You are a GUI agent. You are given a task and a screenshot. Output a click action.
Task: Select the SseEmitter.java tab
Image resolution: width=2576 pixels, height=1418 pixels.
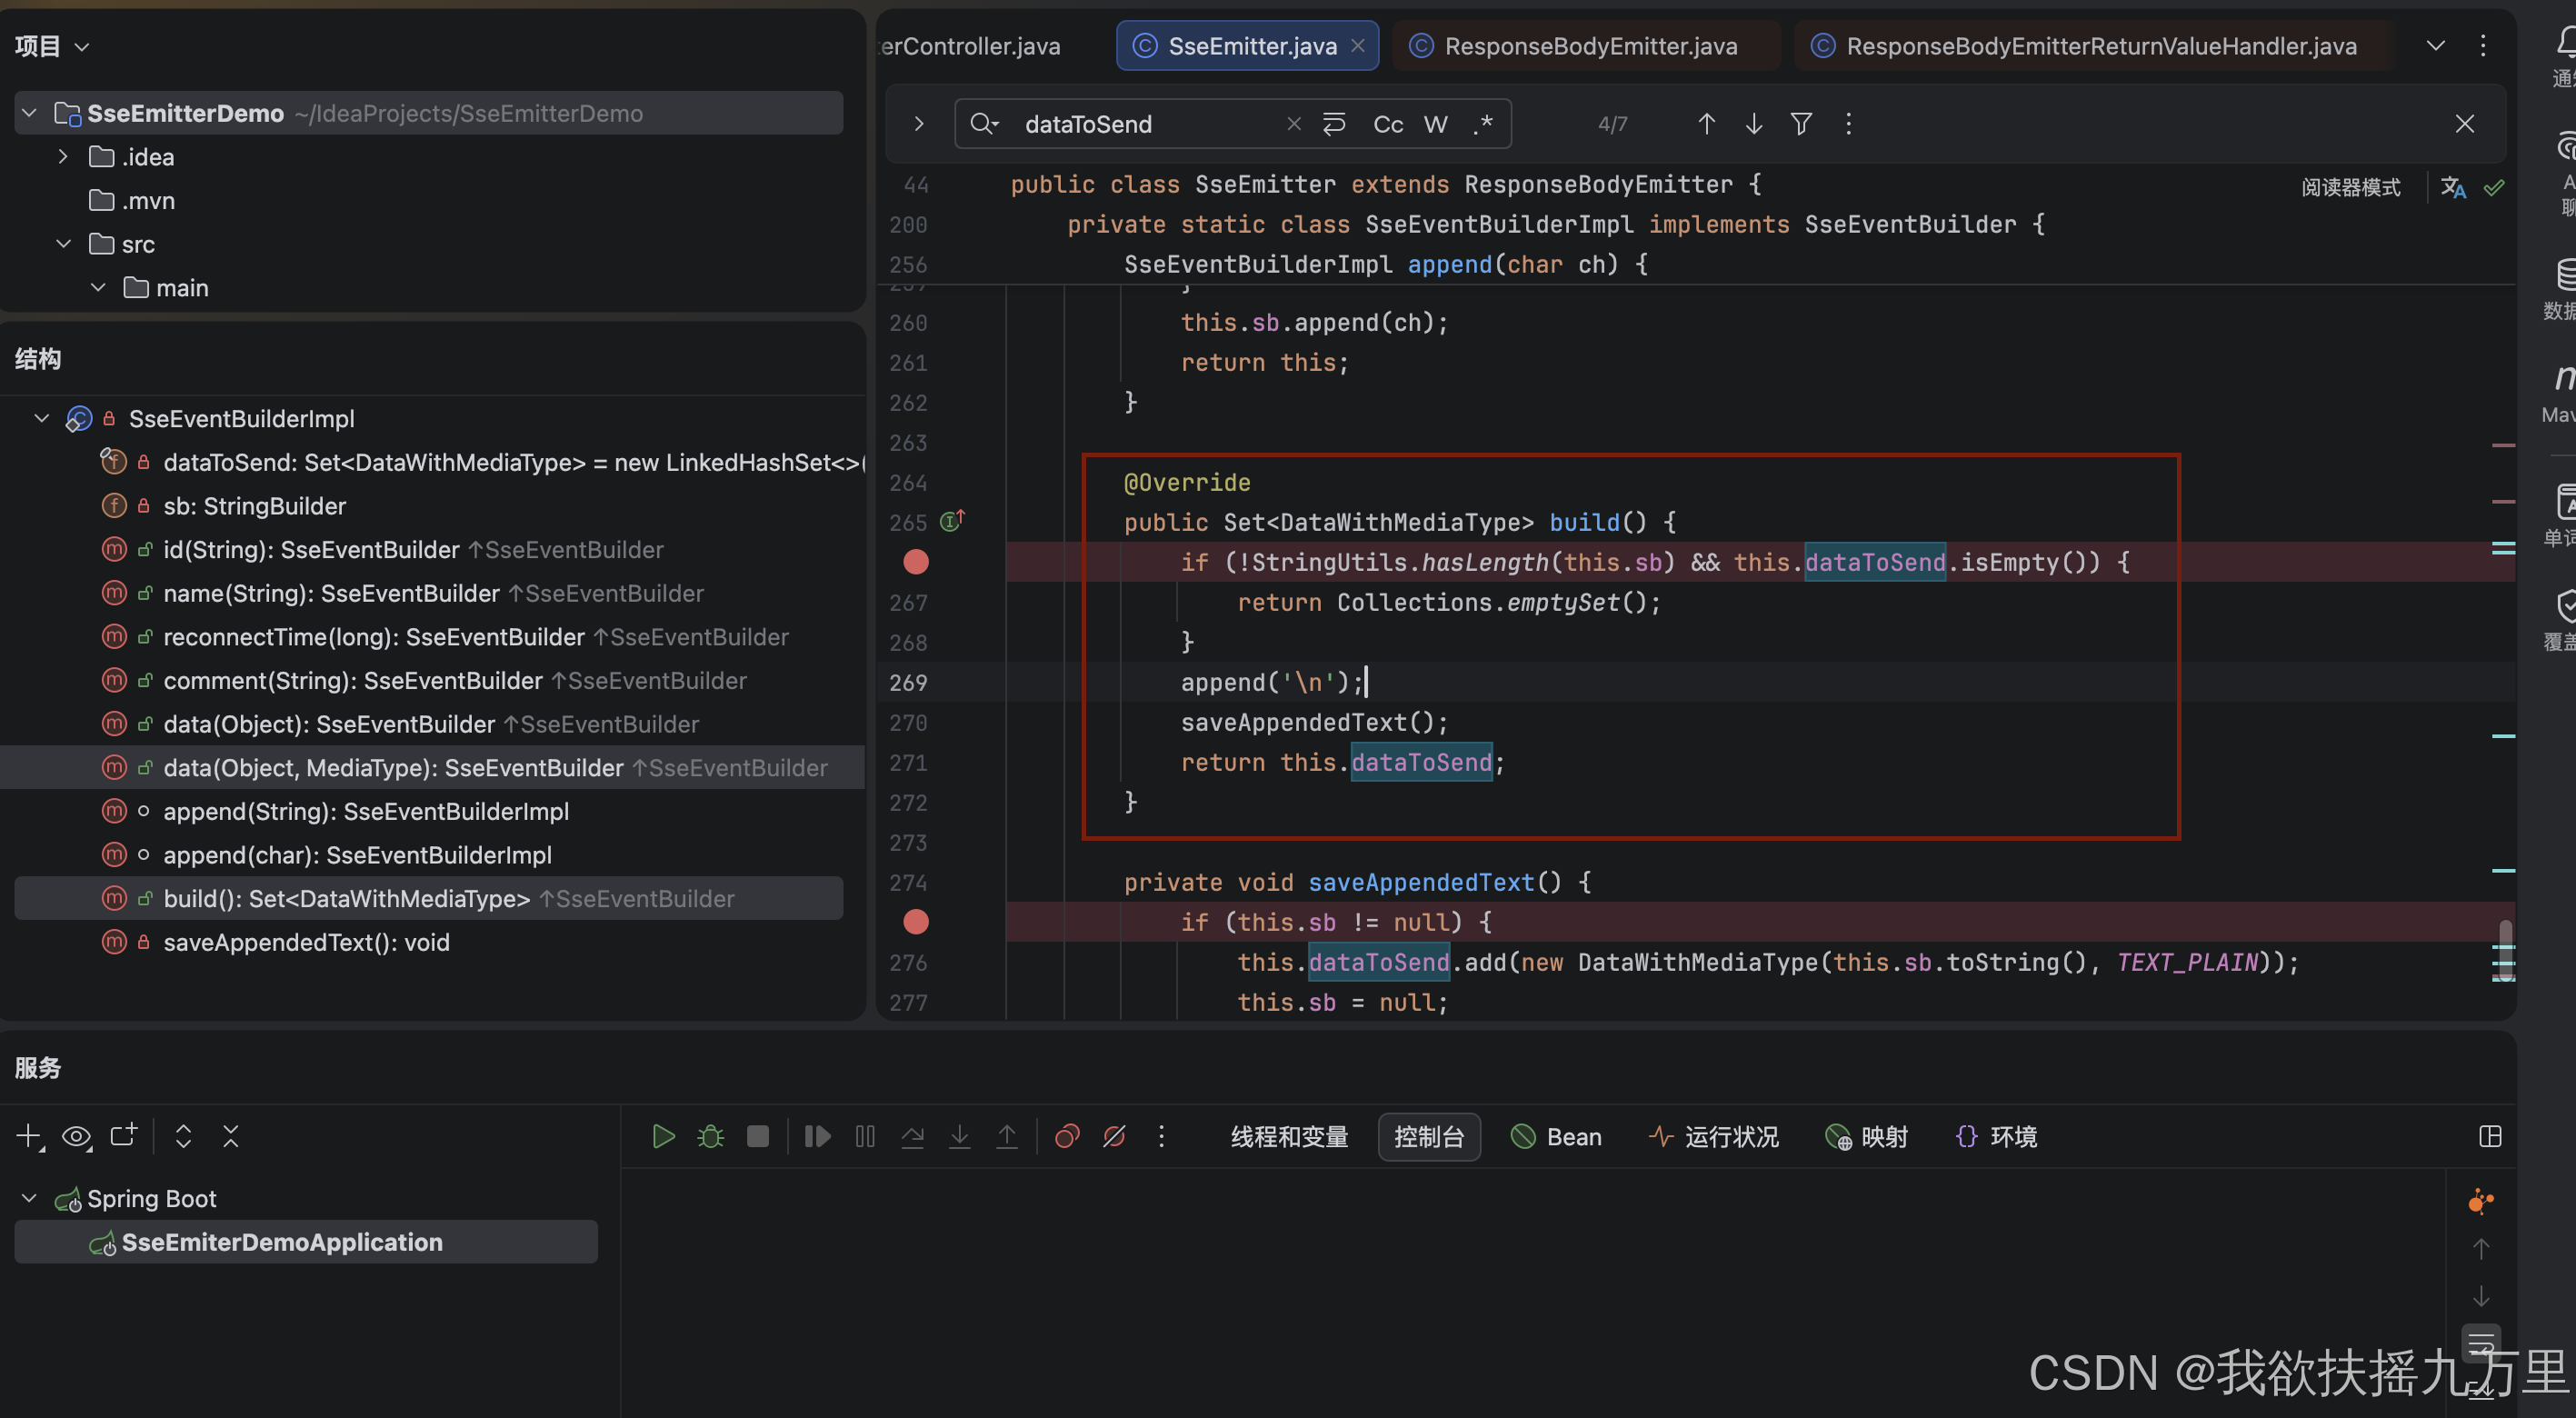click(x=1250, y=46)
